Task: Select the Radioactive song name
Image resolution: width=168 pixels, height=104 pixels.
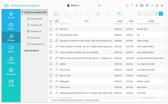Action: click(x=64, y=81)
